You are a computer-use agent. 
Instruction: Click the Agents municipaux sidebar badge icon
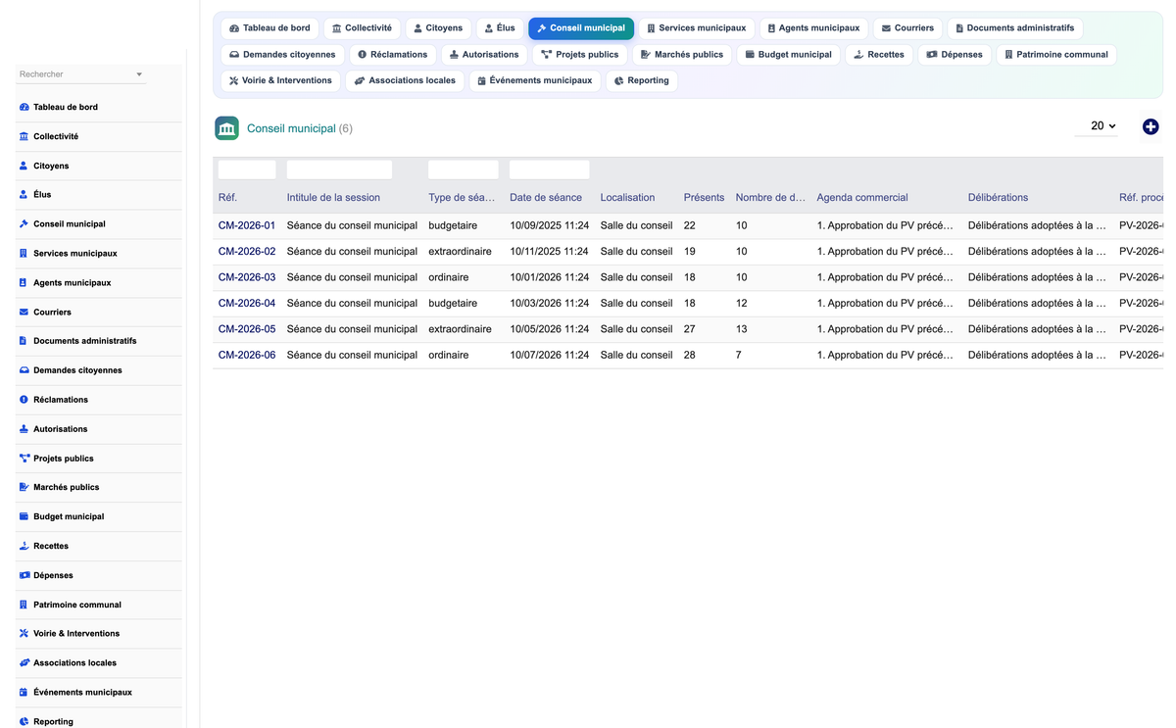(x=24, y=283)
